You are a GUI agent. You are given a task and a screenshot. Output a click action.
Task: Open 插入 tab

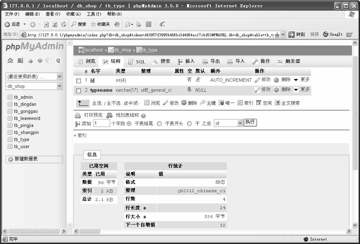point(186,61)
